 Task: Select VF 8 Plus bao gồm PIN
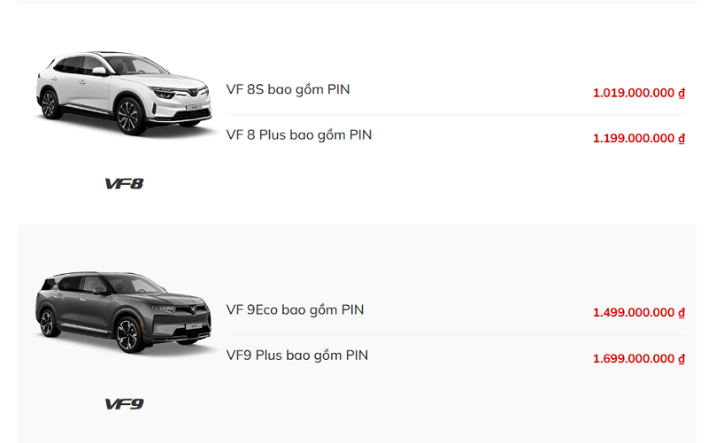pyautogui.click(x=298, y=135)
